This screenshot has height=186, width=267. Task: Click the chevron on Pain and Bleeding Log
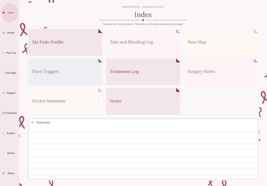click(x=176, y=43)
